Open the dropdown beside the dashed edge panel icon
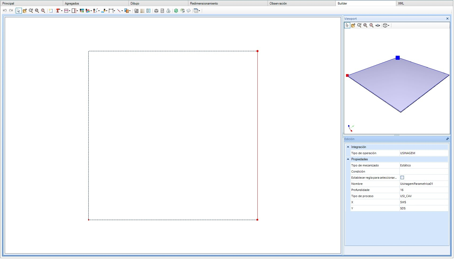Screen dimensions: 456x264 [x=77, y=11]
